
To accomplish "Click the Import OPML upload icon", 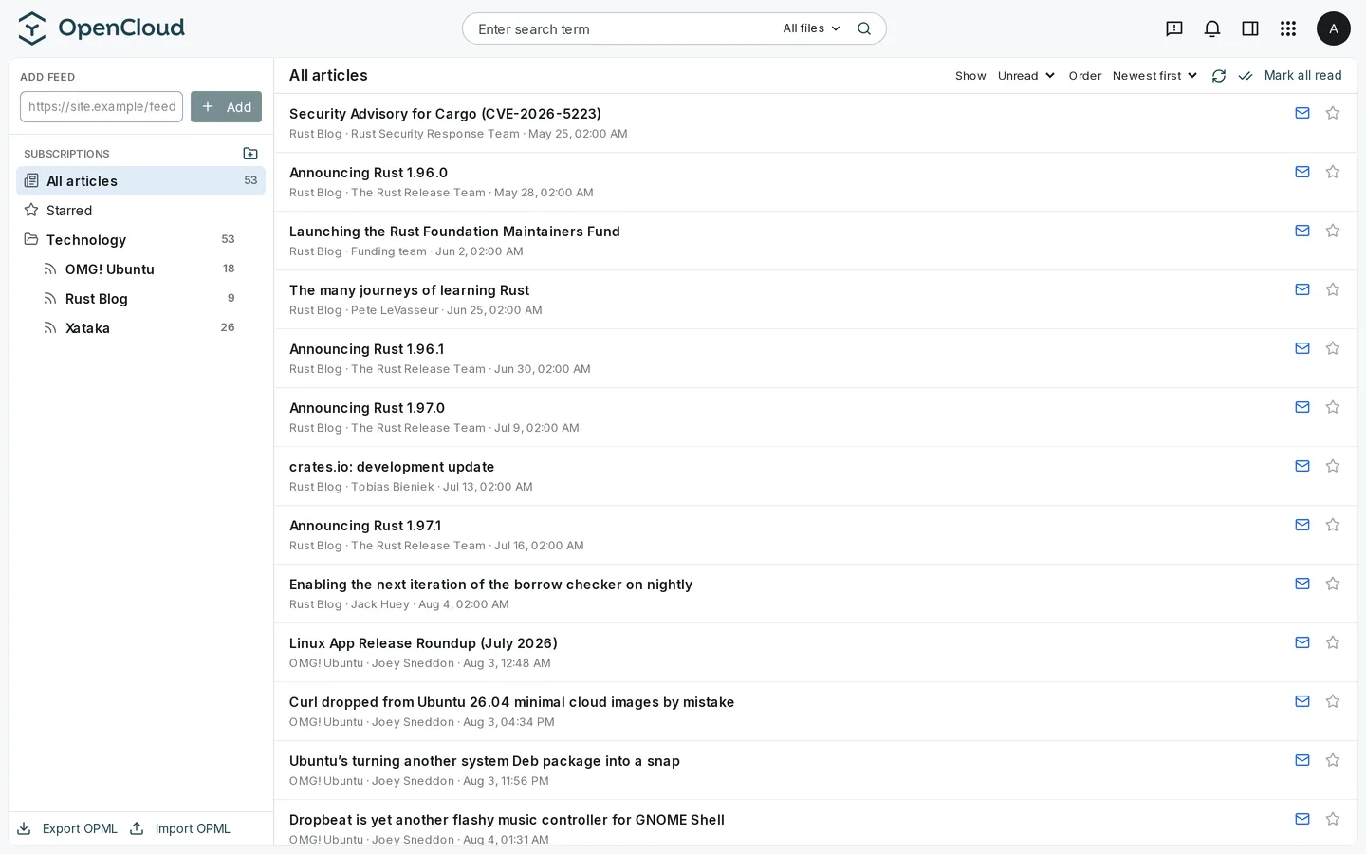I will [137, 828].
